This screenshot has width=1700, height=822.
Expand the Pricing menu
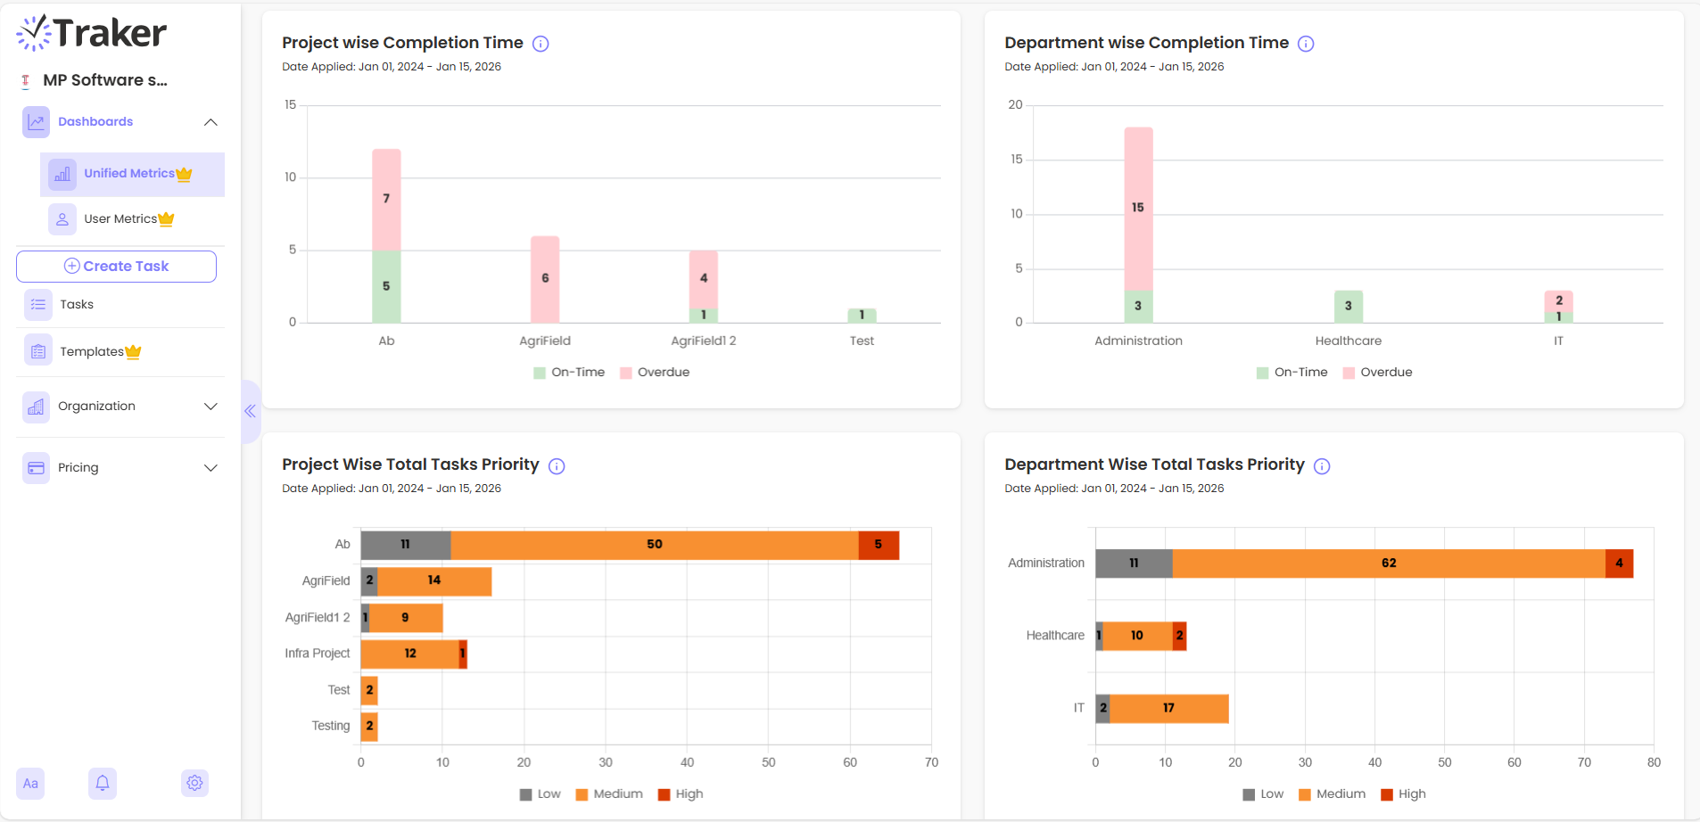point(210,468)
